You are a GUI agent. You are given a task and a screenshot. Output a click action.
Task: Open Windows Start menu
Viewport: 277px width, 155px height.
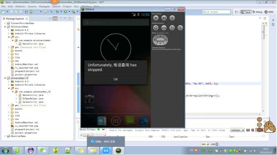(5, 150)
